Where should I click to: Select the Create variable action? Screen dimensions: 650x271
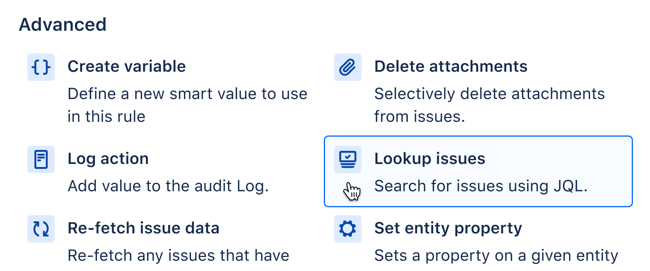[127, 66]
